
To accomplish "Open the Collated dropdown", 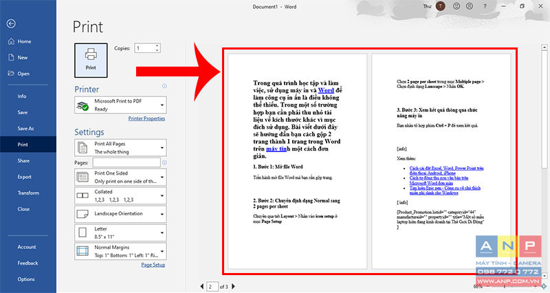I will pyautogui.click(x=120, y=195).
